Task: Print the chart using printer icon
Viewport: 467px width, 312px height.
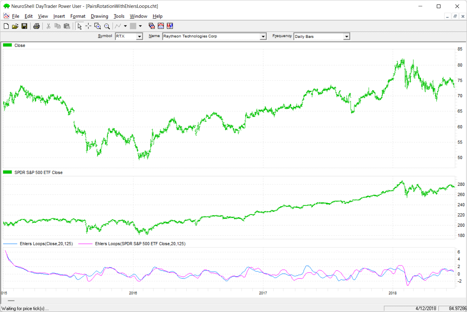Action: coord(37,26)
